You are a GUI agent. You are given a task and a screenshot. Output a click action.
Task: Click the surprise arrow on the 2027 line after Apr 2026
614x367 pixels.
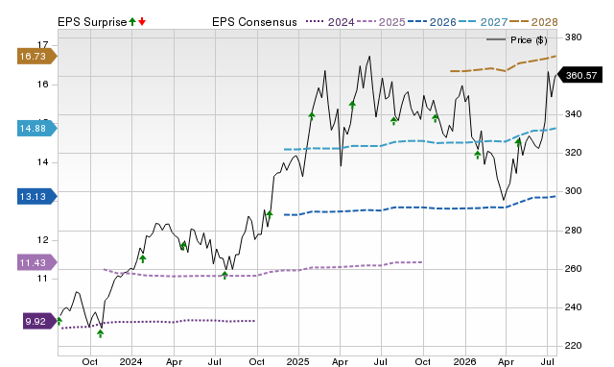(519, 142)
